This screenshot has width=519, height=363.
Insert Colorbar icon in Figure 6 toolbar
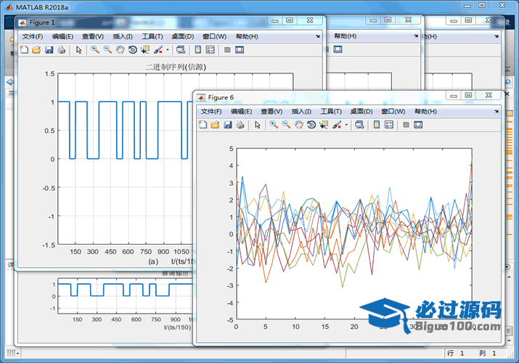[x=377, y=125]
